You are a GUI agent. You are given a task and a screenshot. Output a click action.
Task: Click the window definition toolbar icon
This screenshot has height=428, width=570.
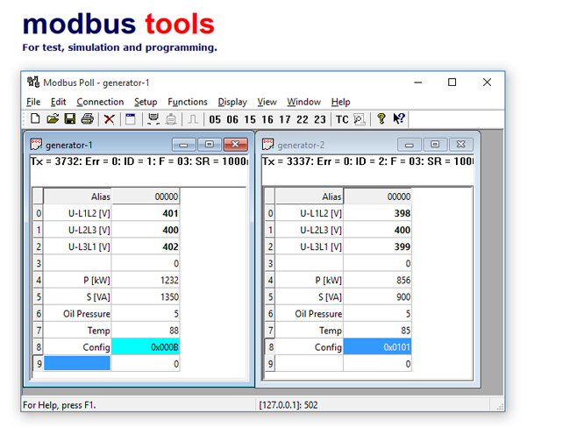click(x=130, y=119)
